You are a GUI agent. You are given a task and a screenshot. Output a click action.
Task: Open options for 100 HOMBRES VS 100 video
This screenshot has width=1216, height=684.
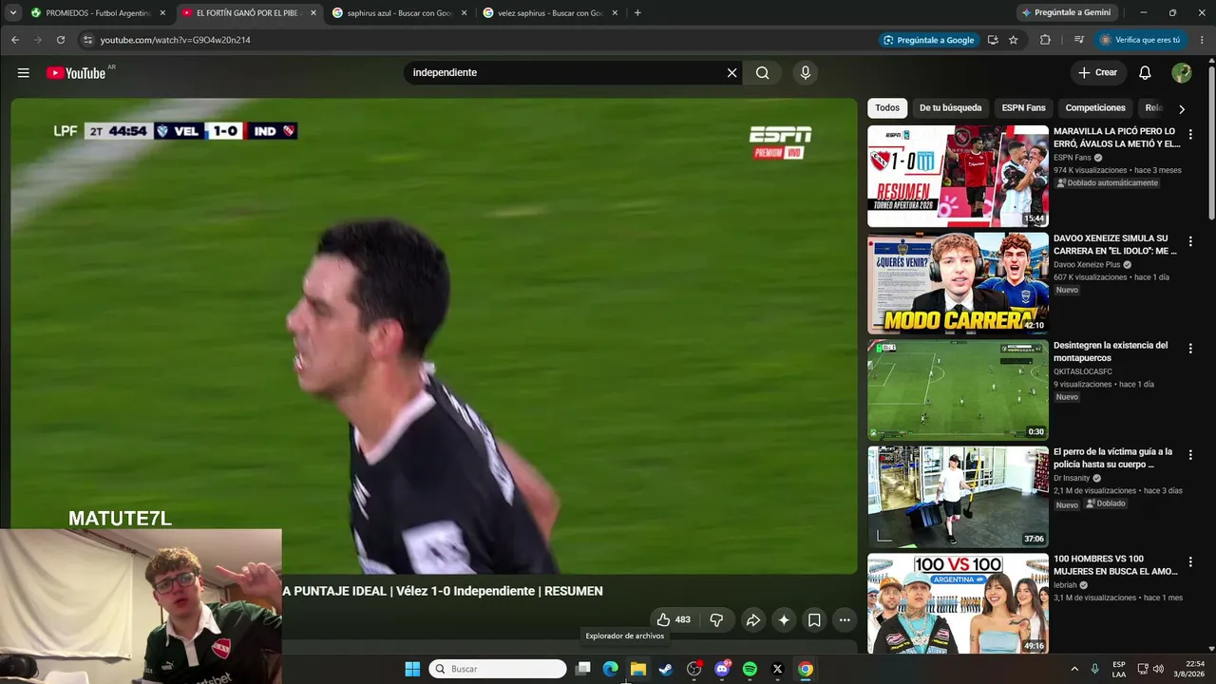point(1190,562)
